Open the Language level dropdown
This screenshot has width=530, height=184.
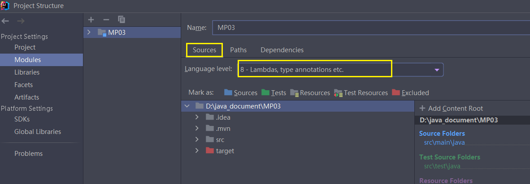(437, 70)
